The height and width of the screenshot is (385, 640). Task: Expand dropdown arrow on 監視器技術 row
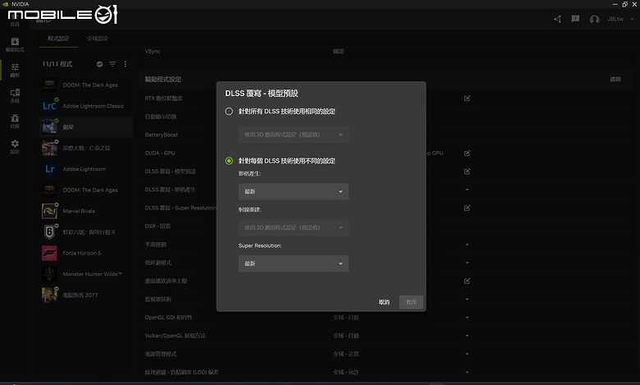pos(467,300)
